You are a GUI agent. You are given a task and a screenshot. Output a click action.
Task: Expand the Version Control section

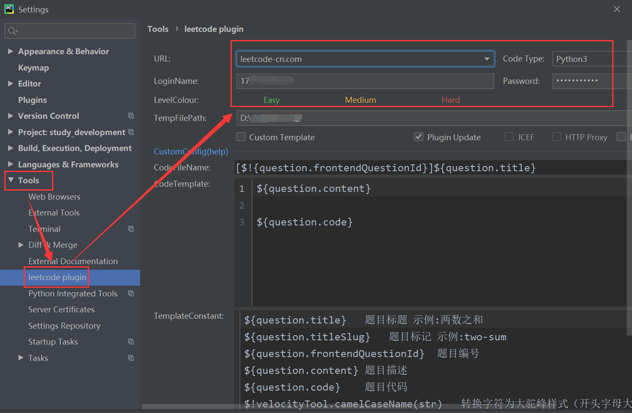11,116
